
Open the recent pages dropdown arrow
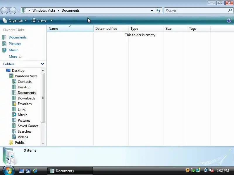pyautogui.click(x=18, y=11)
